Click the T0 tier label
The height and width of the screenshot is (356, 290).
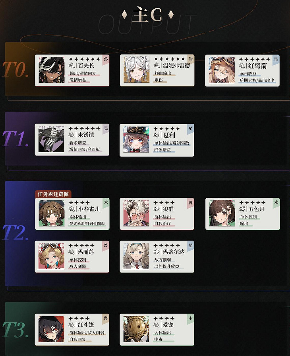tap(15, 69)
